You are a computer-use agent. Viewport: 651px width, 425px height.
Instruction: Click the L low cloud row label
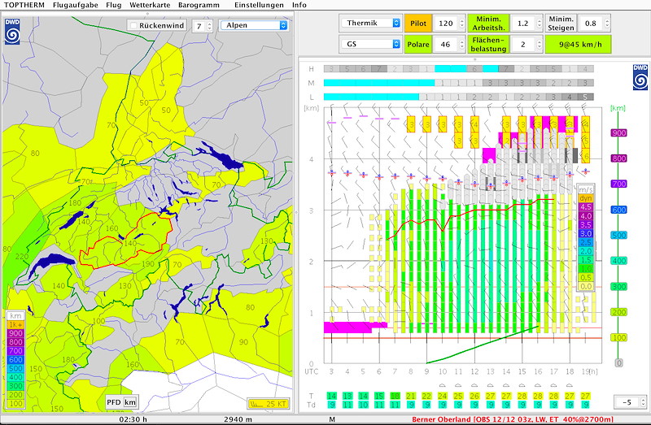[x=311, y=97]
